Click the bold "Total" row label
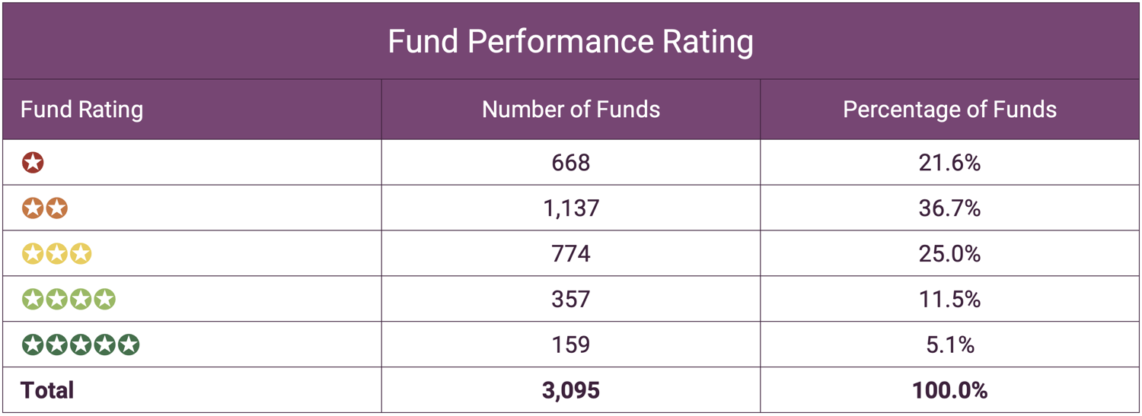The width and height of the screenshot is (1142, 416). coord(47,391)
